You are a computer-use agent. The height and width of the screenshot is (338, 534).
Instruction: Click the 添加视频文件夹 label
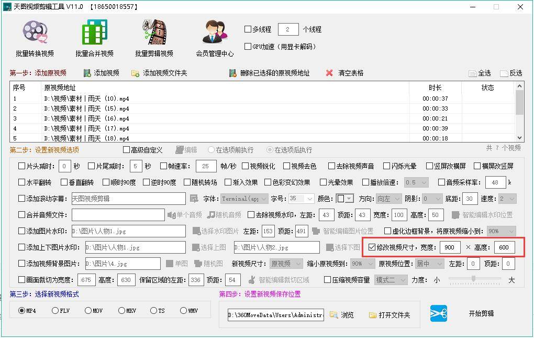(x=165, y=73)
